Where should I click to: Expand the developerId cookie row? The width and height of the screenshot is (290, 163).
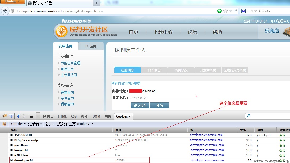click(11, 160)
